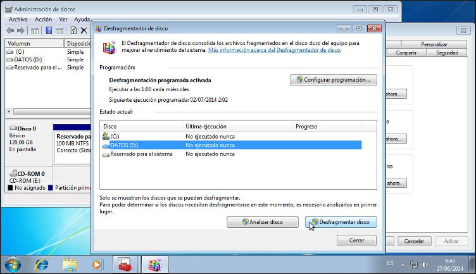Open the Ayuda menu
Viewport: 476px width, 274px height.
[82, 19]
